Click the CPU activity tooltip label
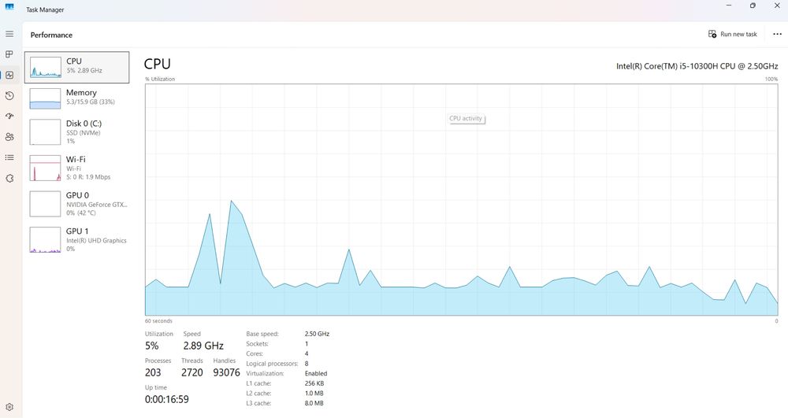This screenshot has width=788, height=418. [x=466, y=118]
